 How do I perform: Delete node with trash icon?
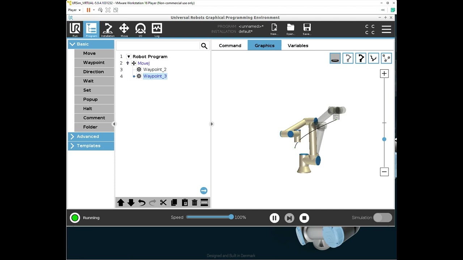[195, 203]
